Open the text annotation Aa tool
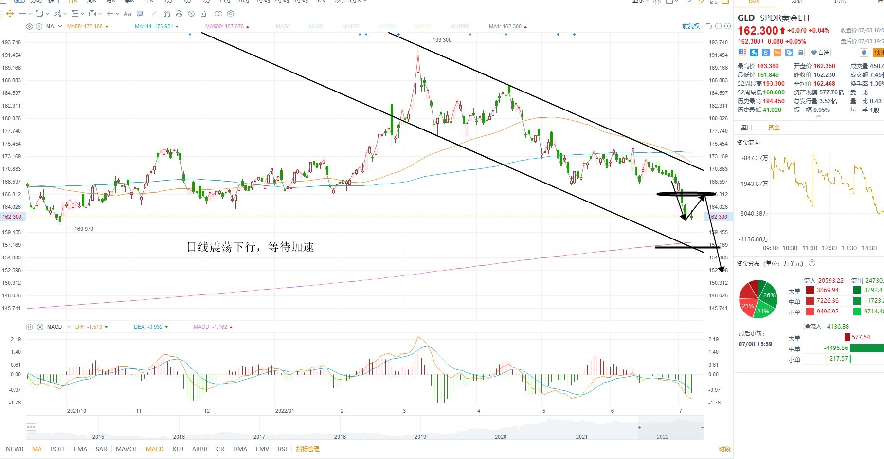 [127, 14]
